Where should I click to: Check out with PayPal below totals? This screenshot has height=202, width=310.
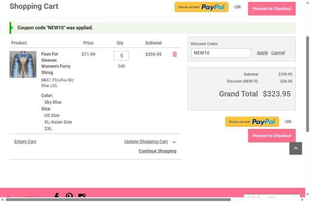tap(252, 122)
